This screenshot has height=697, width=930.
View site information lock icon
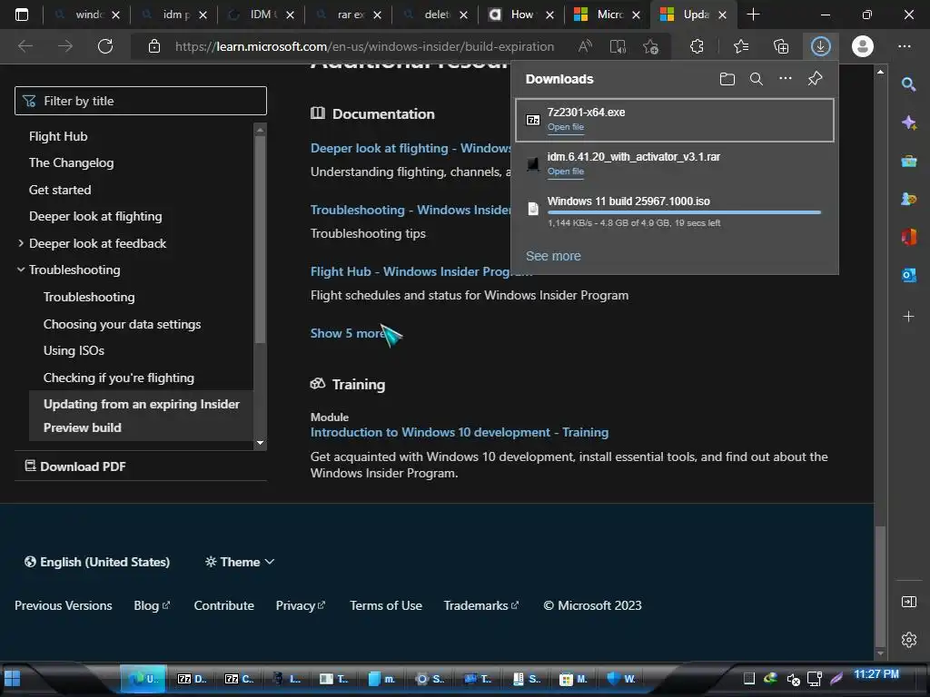(154, 46)
